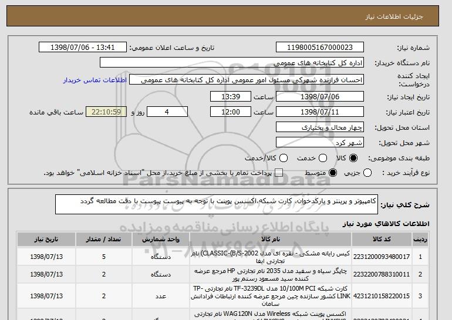This screenshot has height=320, width=452.
Task: Click row number 1 in the items table
Action: tap(420, 257)
